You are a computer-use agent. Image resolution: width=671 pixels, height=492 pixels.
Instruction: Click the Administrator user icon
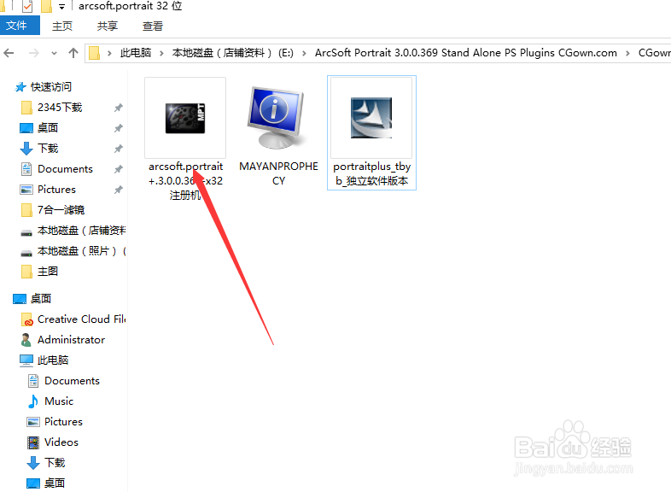coord(26,340)
